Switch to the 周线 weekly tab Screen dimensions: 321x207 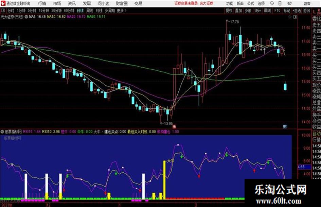(90, 11)
